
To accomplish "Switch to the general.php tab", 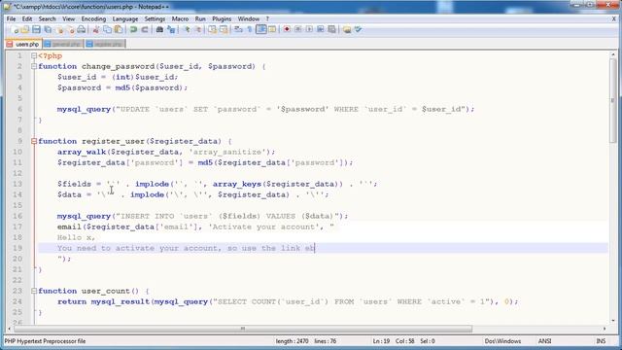I will [x=62, y=44].
